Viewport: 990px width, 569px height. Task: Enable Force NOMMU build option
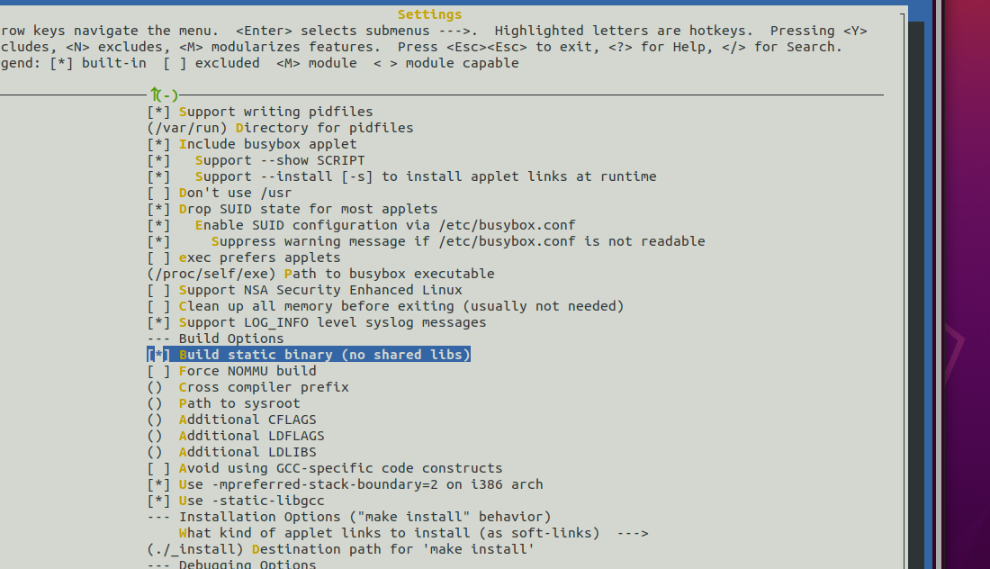point(231,371)
